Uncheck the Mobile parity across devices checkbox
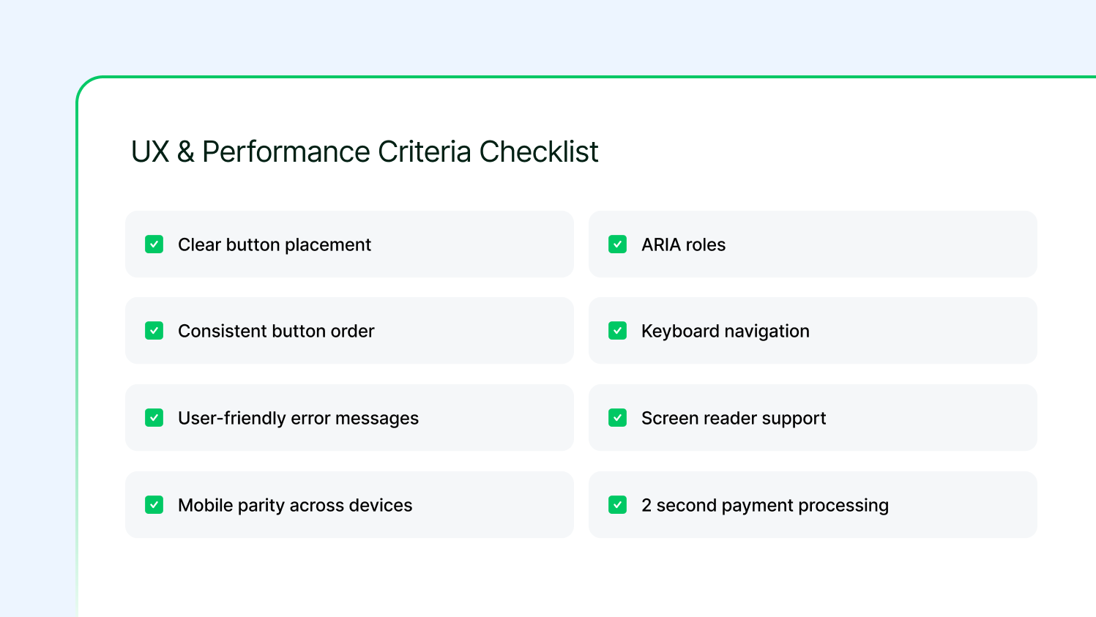This screenshot has width=1096, height=617. [x=154, y=505]
